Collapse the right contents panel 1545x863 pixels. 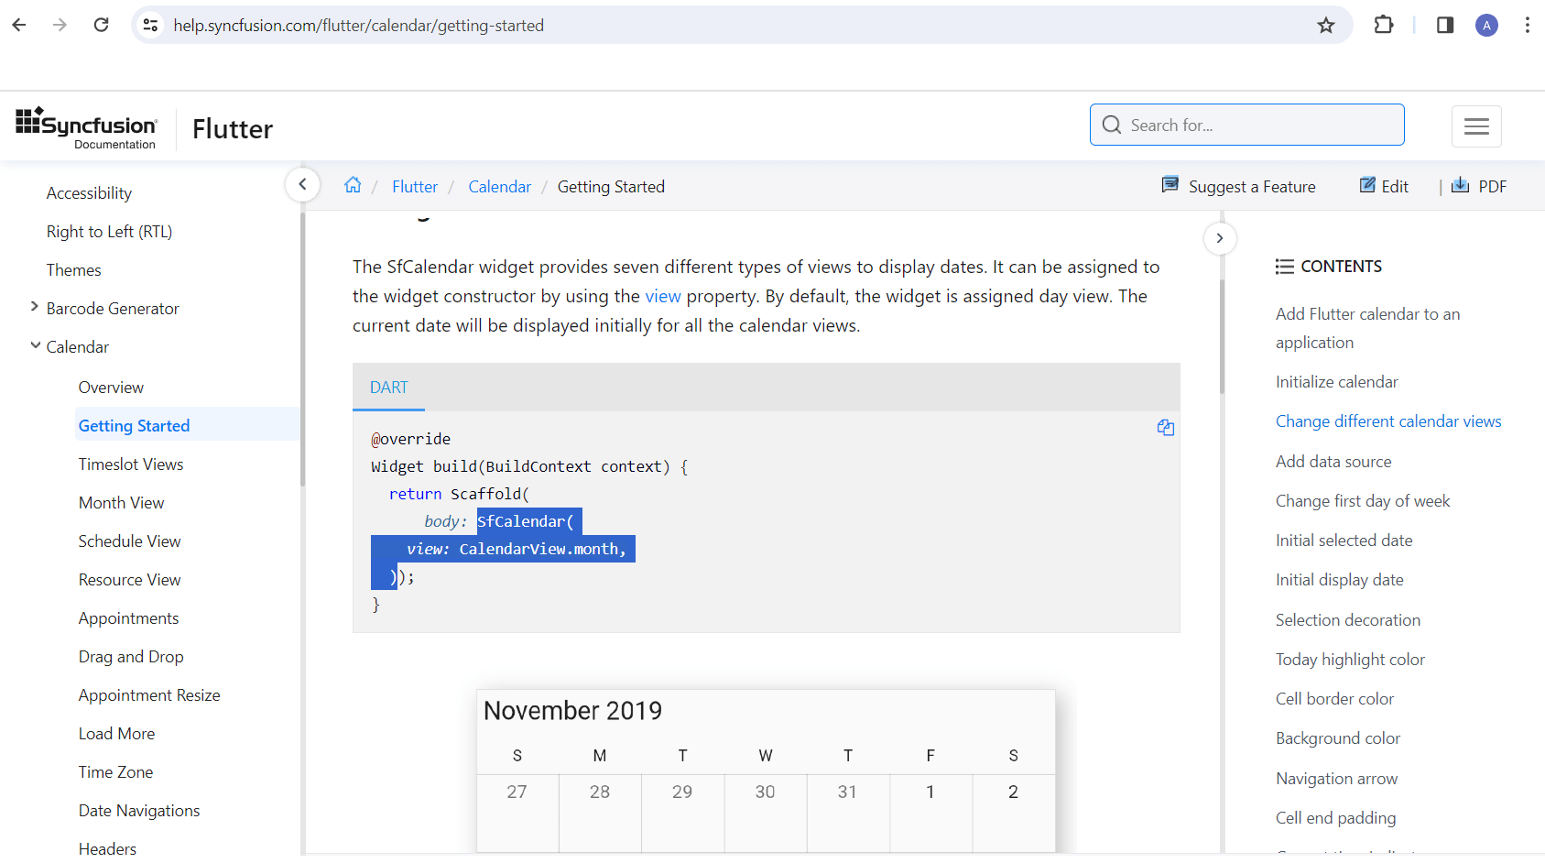point(1220,238)
